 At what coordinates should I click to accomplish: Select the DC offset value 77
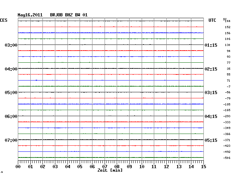[228, 63]
